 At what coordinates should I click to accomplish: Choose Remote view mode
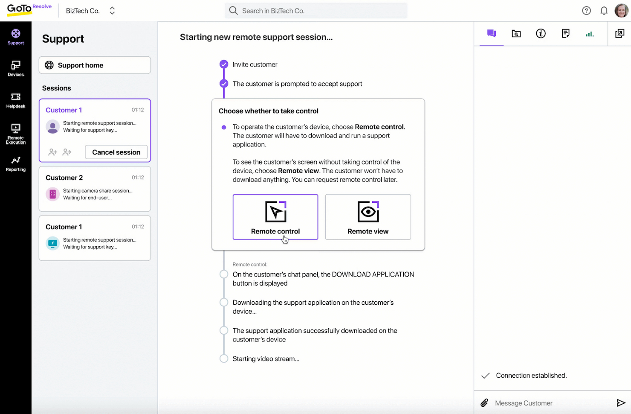point(368,217)
